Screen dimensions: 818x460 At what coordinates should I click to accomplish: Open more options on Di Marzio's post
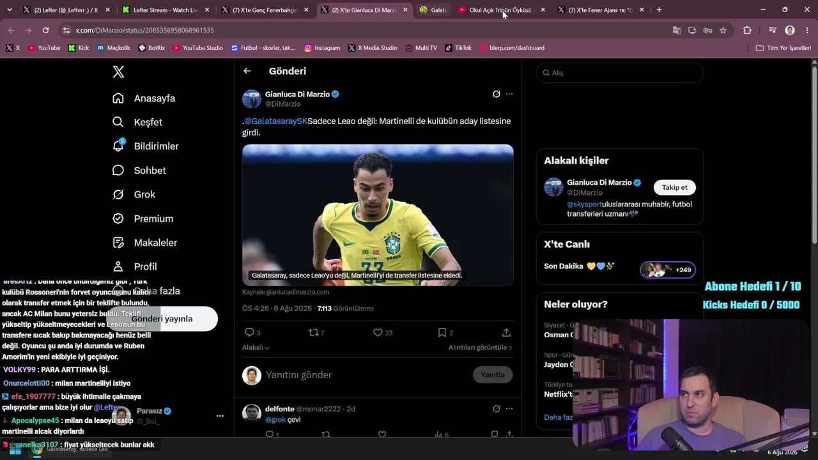[509, 94]
